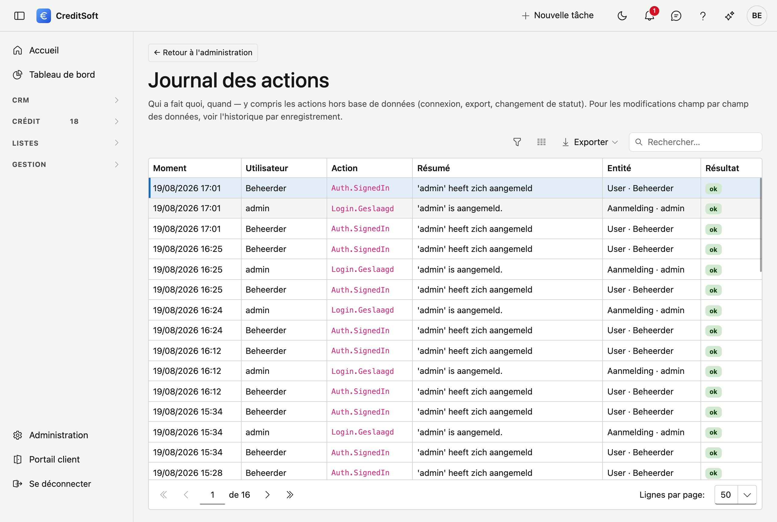This screenshot has height=522, width=777.
Task: Sort by the Utilisateur column header
Action: tap(284, 168)
